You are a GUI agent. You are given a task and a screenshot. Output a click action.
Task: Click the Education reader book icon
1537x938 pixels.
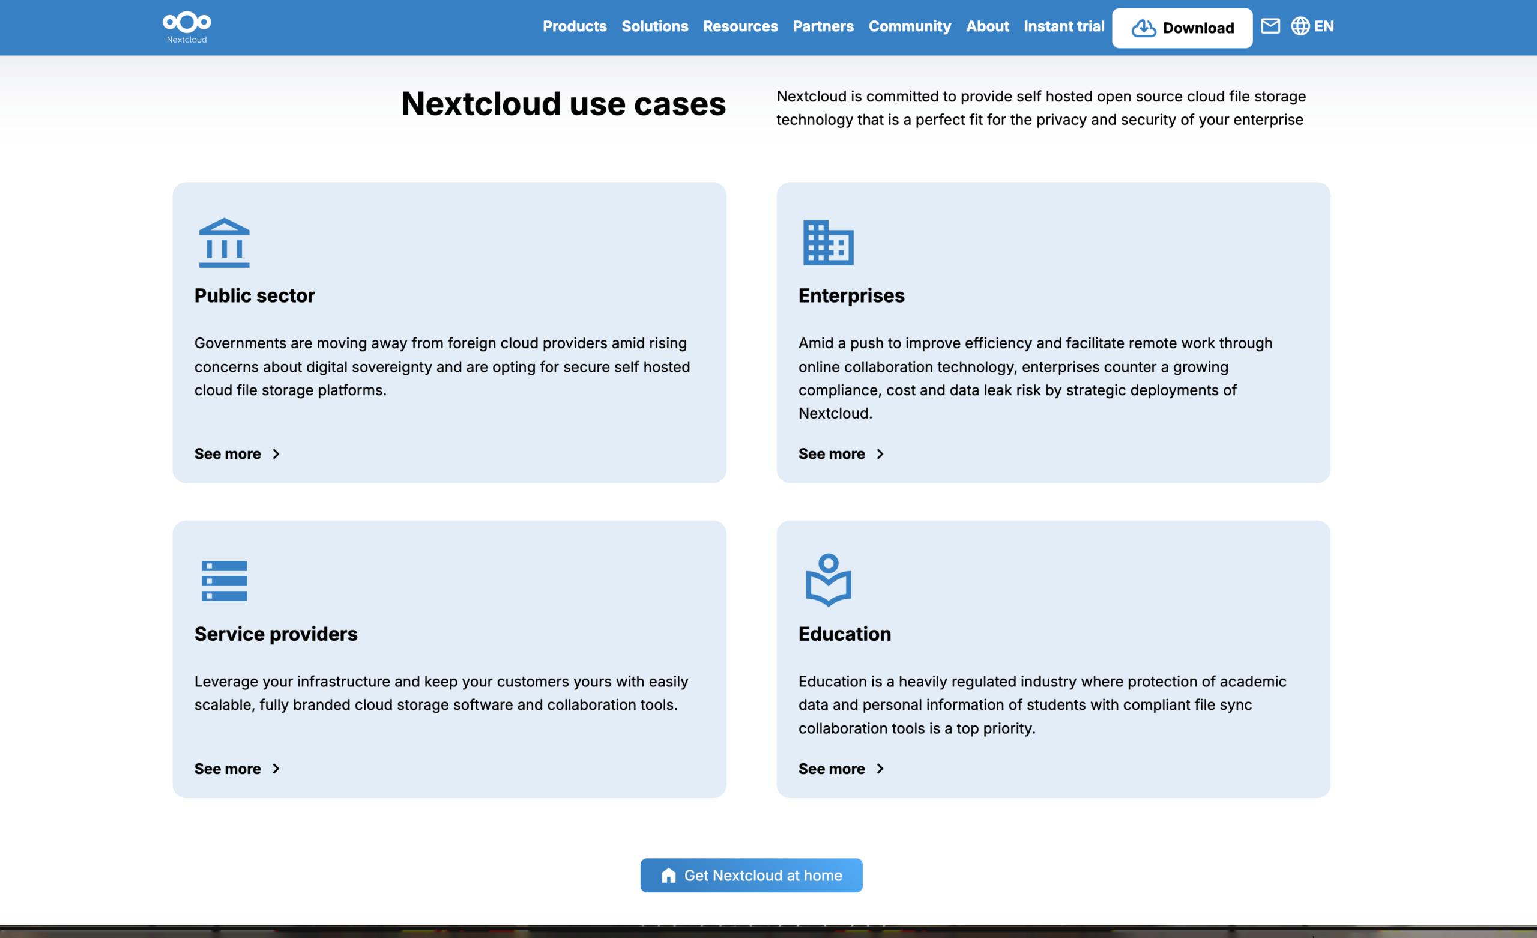tap(828, 579)
